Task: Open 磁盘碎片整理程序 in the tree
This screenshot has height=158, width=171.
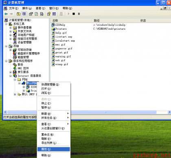Action: (x=29, y=53)
